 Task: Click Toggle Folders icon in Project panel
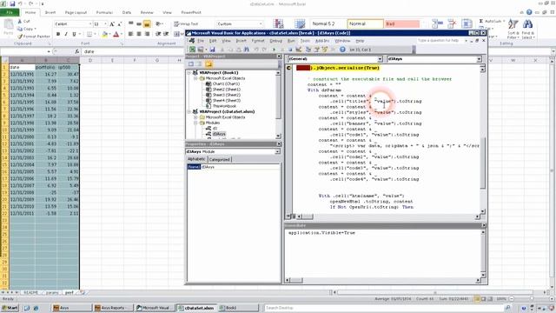[208, 64]
